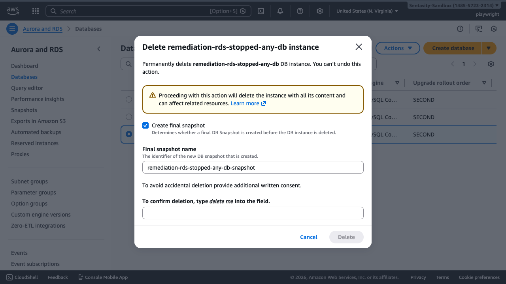This screenshot has width=506, height=284.
Task: Open the Databases page in the sidebar
Action: tap(23, 77)
